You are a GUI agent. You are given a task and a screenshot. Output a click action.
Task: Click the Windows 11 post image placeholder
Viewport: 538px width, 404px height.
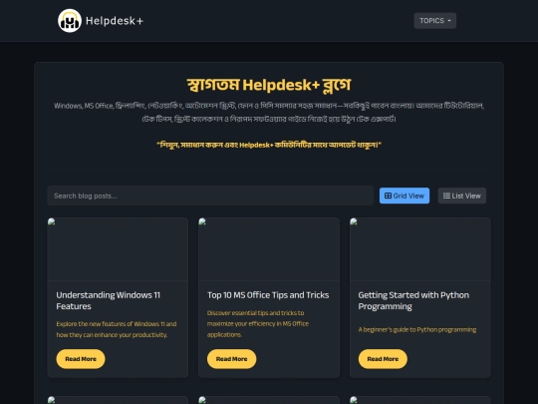(118, 249)
